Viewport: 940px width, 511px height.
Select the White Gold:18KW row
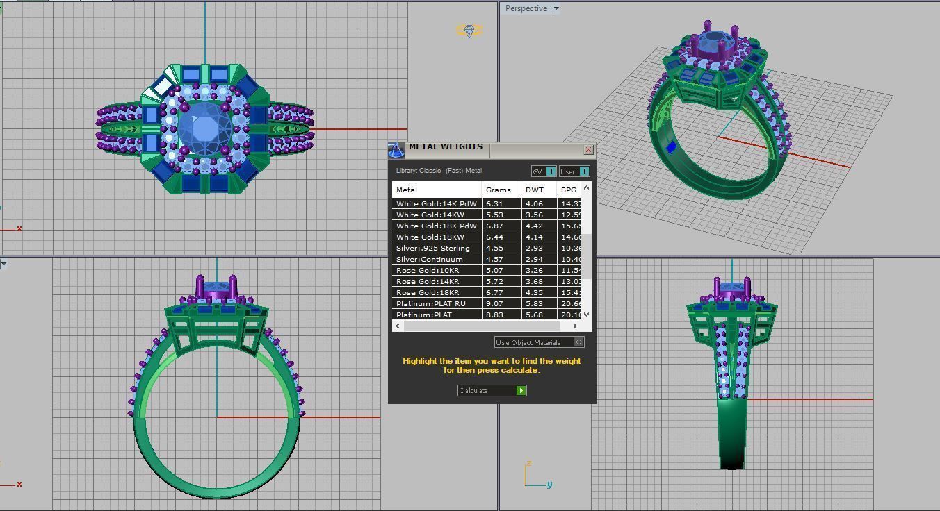tap(486, 237)
